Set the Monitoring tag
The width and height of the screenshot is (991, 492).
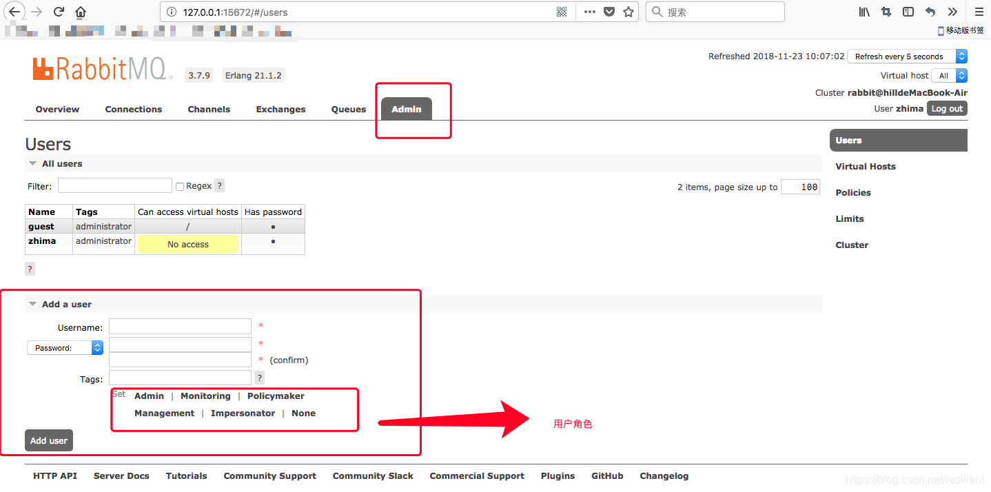(205, 396)
